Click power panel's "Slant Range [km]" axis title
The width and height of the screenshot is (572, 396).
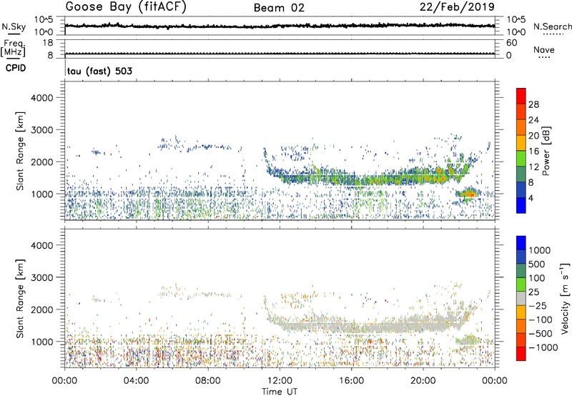(20, 151)
